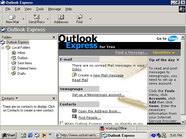Click the address book icon in Contacts section
Image resolution: width=186 pixels, height=139 pixels.
click(74, 111)
